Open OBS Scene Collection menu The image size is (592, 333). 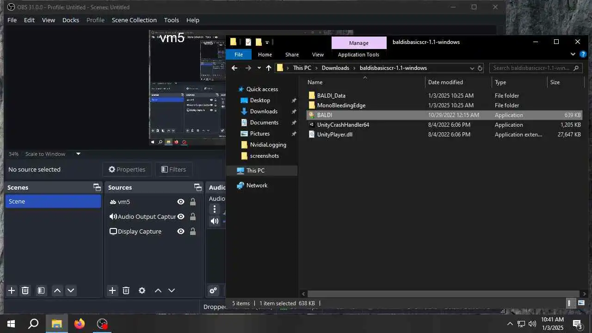[134, 20]
